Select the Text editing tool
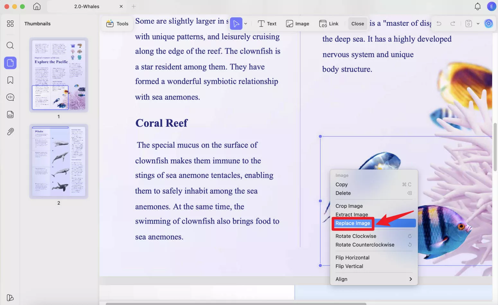498x305 pixels. click(267, 24)
